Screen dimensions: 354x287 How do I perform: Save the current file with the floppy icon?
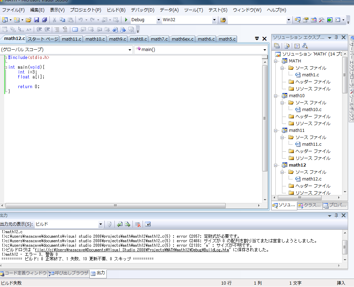tap(37, 20)
